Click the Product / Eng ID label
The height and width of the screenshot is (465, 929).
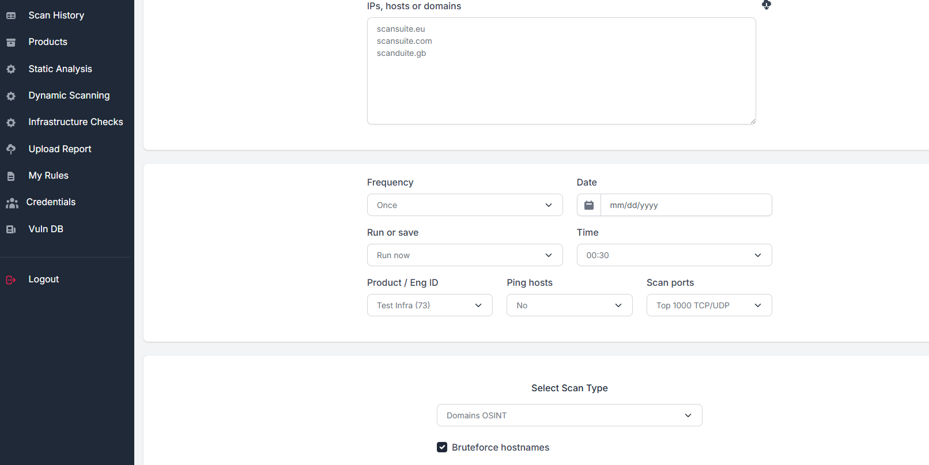coord(403,282)
